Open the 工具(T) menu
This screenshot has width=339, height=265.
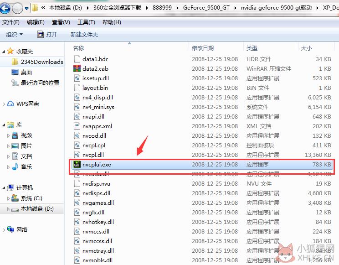86,22
